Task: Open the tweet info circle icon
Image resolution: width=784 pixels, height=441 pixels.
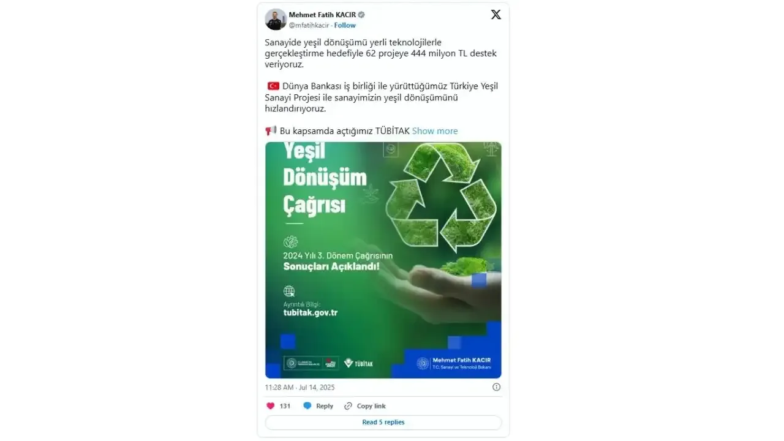Action: click(496, 387)
